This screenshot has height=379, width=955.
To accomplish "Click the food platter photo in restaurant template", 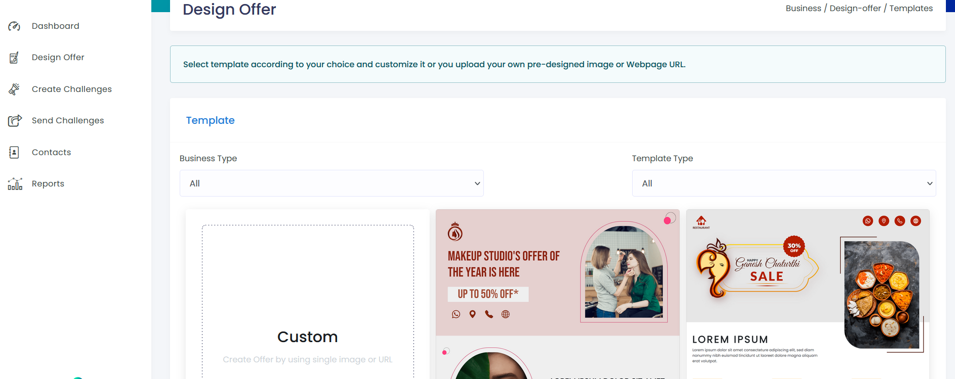I will 882,295.
